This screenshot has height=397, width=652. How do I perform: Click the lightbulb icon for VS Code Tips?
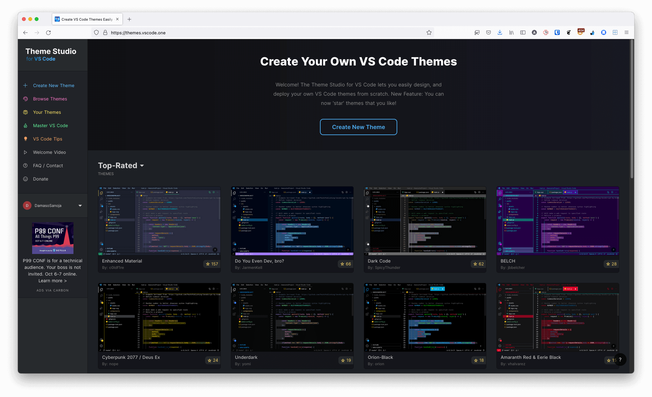click(x=25, y=139)
